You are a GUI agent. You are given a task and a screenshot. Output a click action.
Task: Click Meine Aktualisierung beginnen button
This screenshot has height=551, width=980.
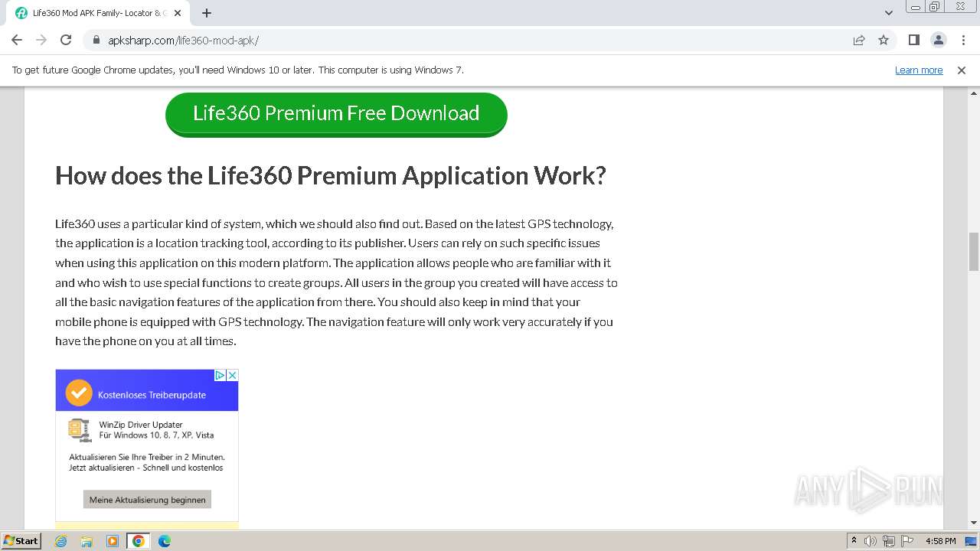point(147,500)
